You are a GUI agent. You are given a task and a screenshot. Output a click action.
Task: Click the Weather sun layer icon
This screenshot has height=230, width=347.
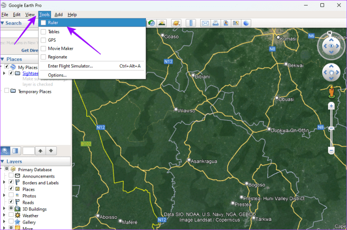(x=18, y=215)
